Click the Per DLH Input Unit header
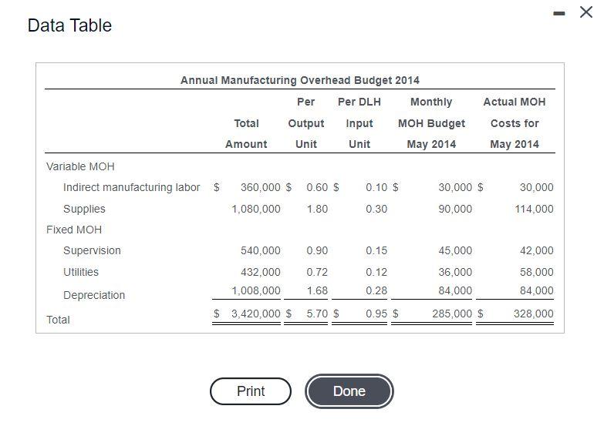 tap(359, 122)
